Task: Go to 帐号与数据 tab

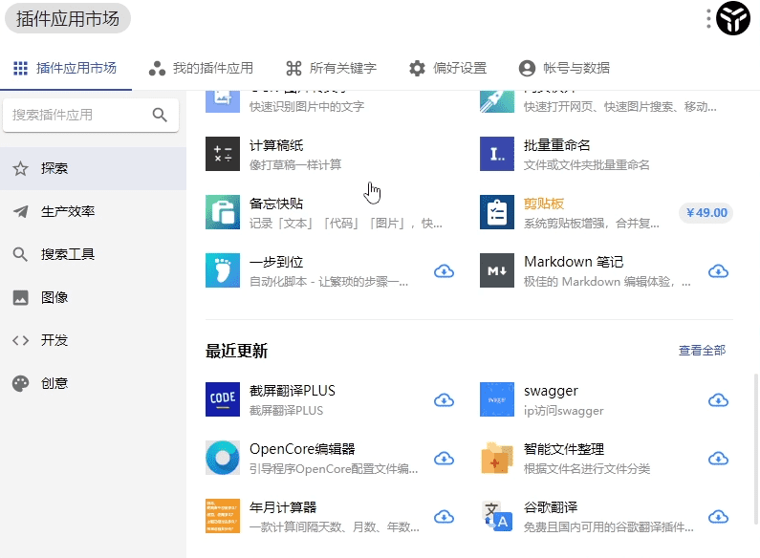Action: point(564,69)
